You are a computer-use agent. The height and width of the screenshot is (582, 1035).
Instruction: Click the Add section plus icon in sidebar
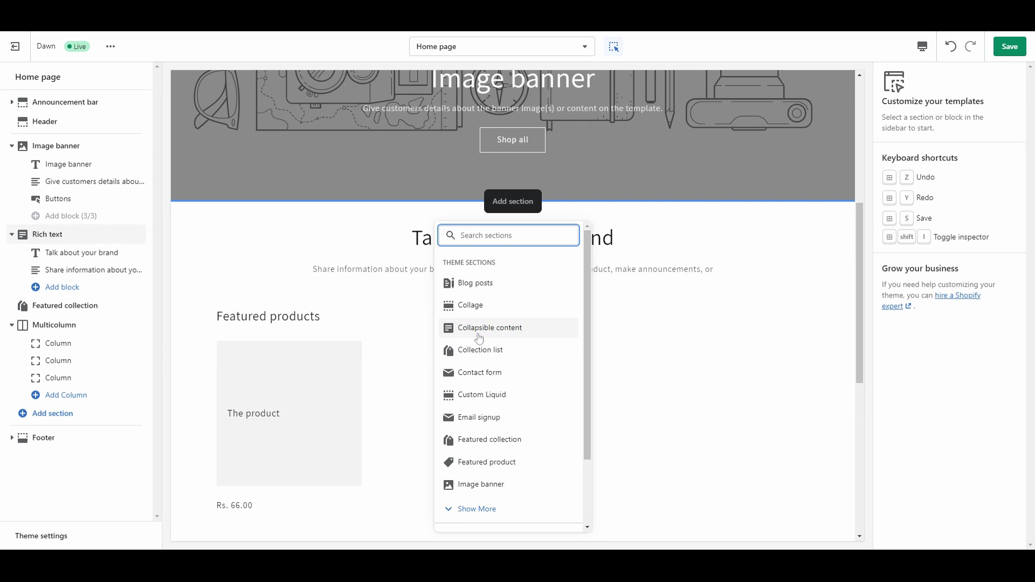(x=23, y=413)
